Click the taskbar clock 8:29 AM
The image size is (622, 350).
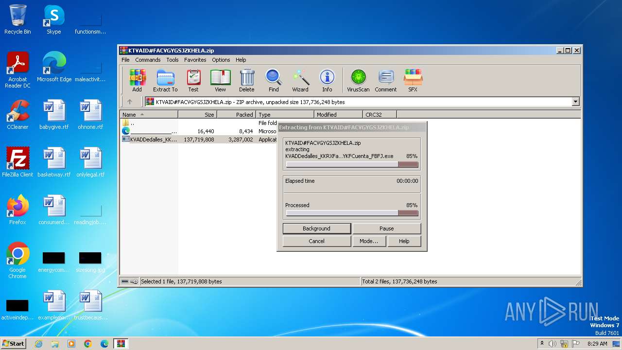click(x=597, y=344)
